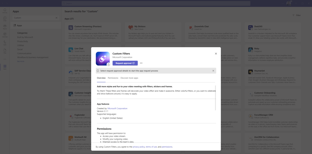This screenshot has height=154, width=312.
Task: Clear the Custom search field
Action: pyautogui.click(x=56, y=18)
